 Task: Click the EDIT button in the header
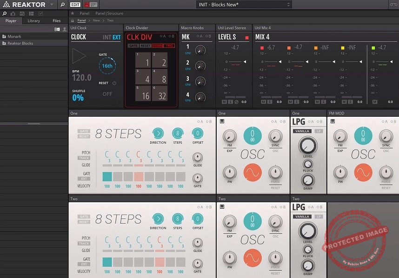[75, 5]
